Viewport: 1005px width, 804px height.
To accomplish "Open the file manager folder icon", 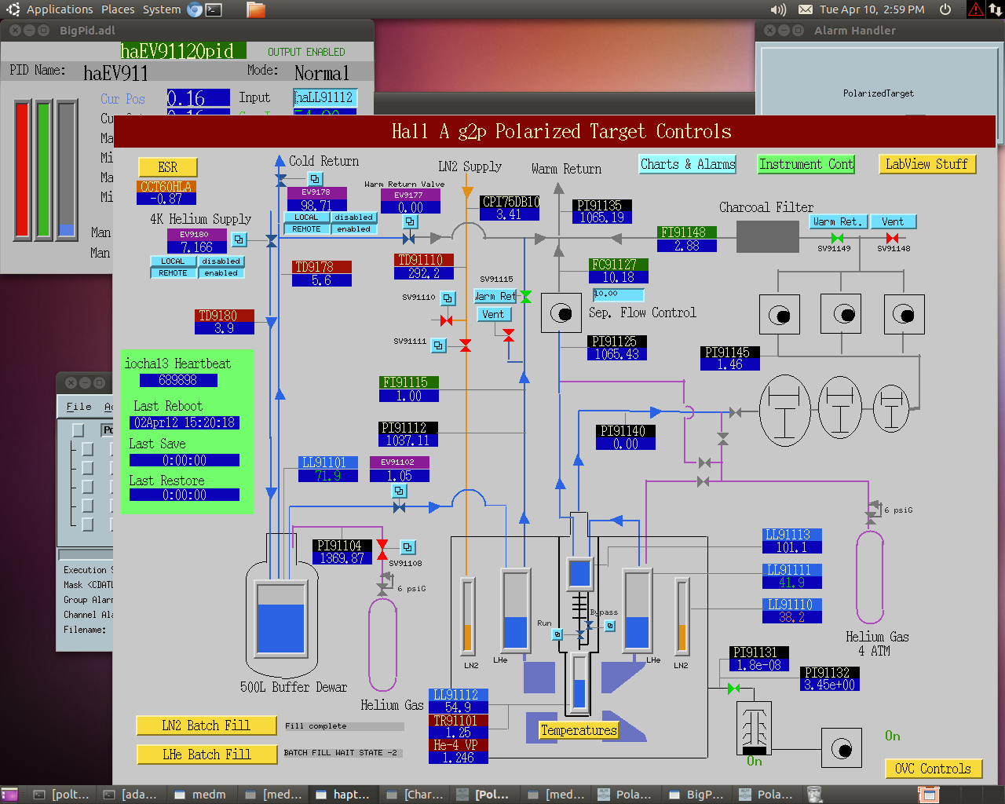I will [x=256, y=9].
